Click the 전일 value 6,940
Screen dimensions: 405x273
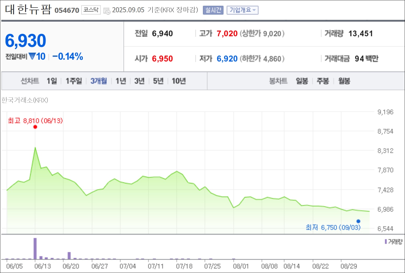tap(162, 34)
